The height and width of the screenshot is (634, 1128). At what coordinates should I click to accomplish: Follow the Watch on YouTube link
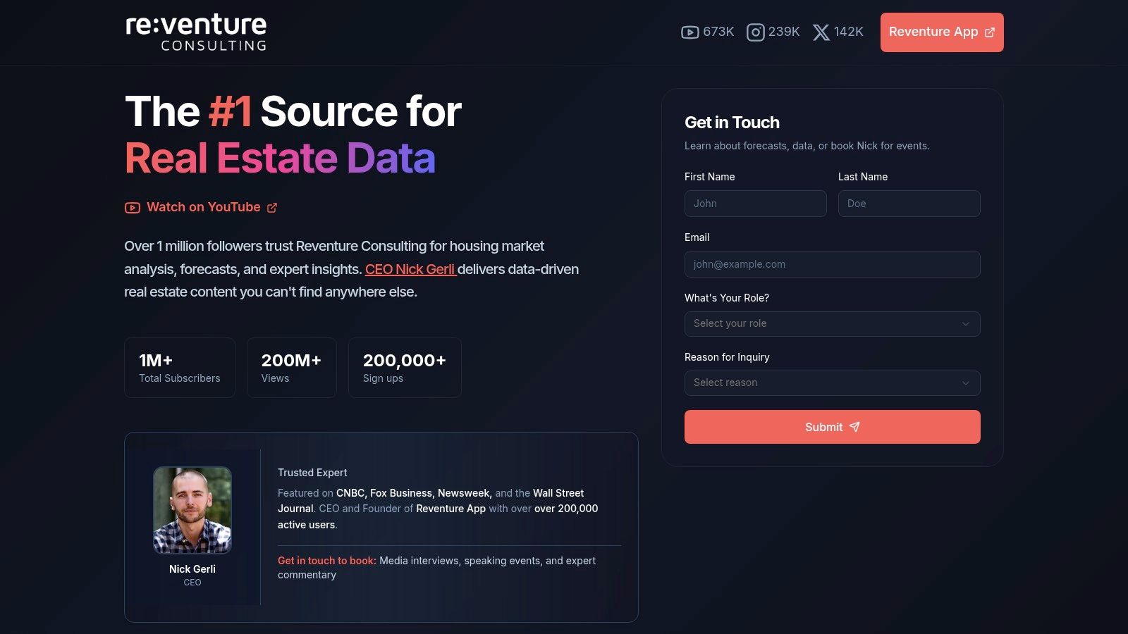(202, 207)
